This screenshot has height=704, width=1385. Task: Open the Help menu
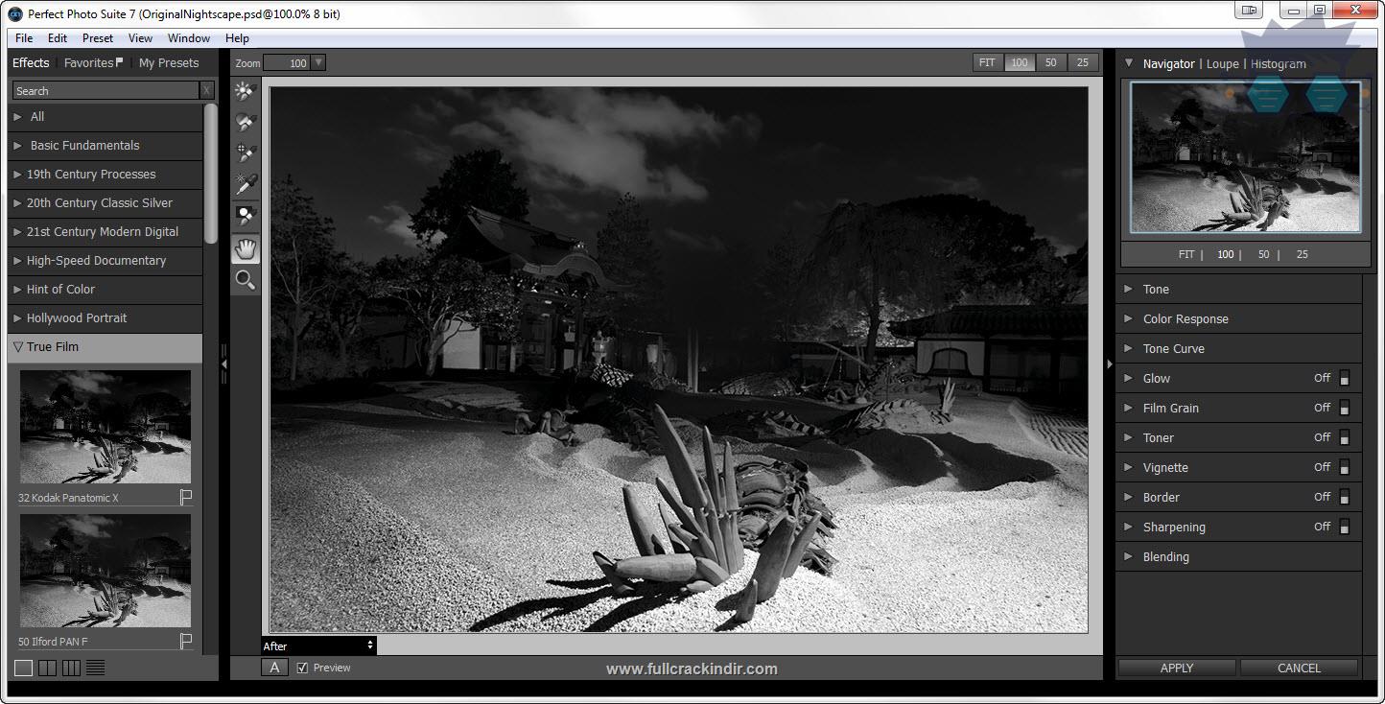point(237,38)
